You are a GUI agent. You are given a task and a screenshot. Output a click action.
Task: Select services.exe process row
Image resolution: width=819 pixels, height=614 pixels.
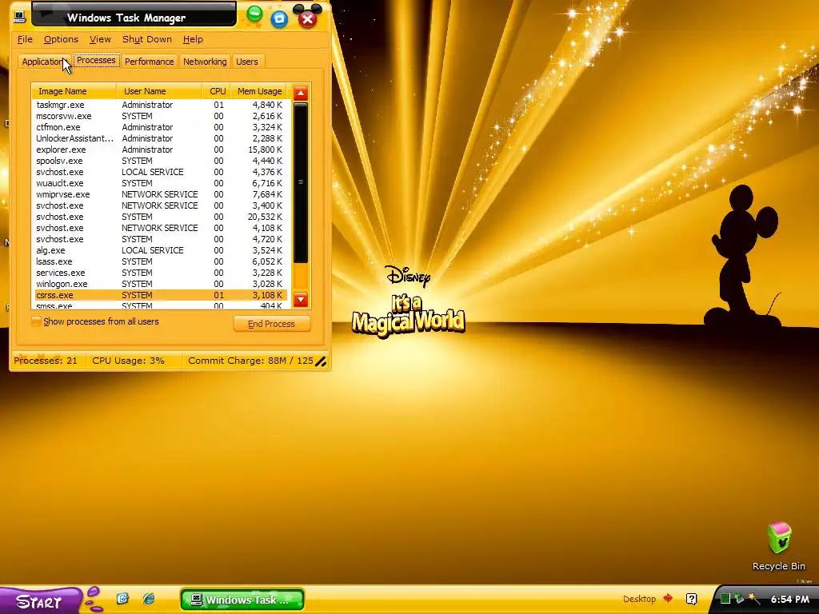160,273
